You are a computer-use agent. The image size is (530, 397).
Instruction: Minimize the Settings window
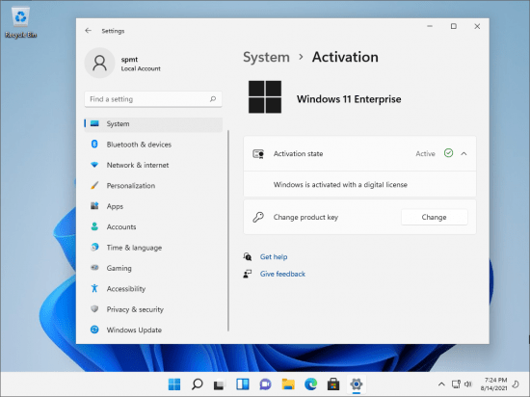[x=430, y=26]
